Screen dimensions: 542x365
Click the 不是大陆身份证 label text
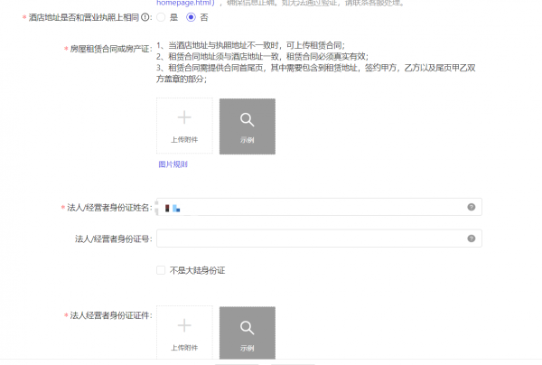coord(197,270)
